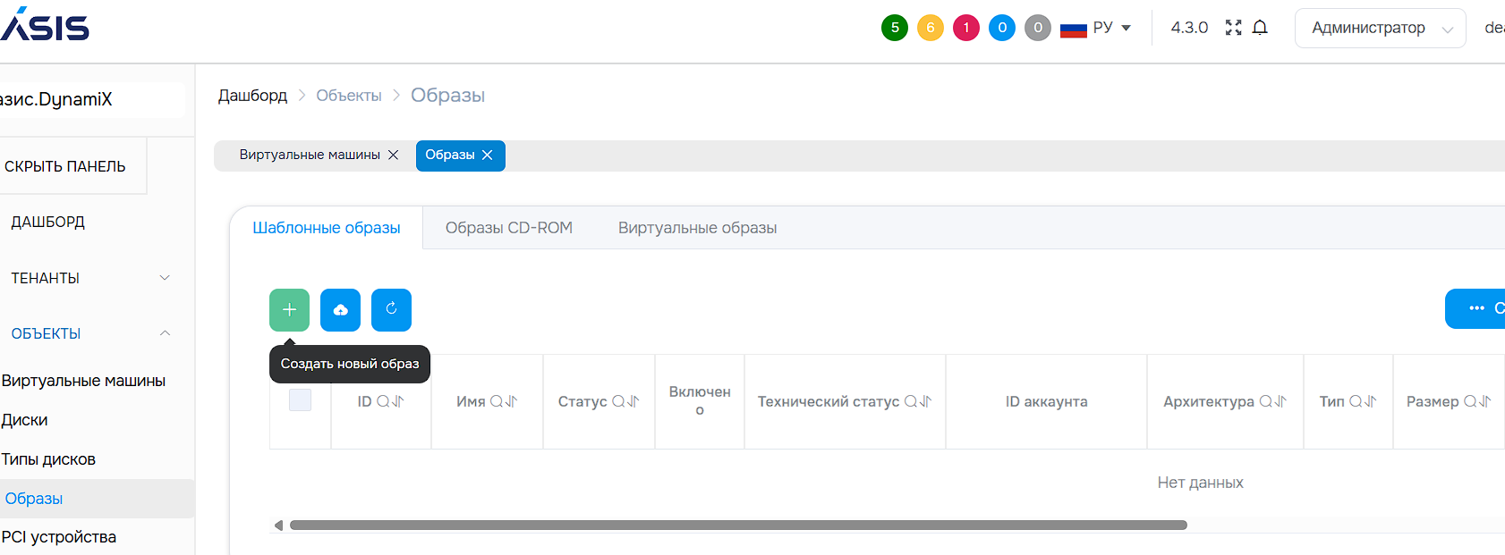Screen dimensions: 1505x555
Task: Click the horizontal table scrollbar
Action: click(x=737, y=526)
